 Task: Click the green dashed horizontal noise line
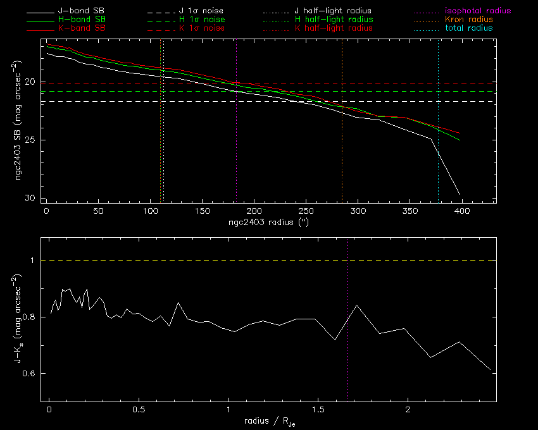point(380,92)
